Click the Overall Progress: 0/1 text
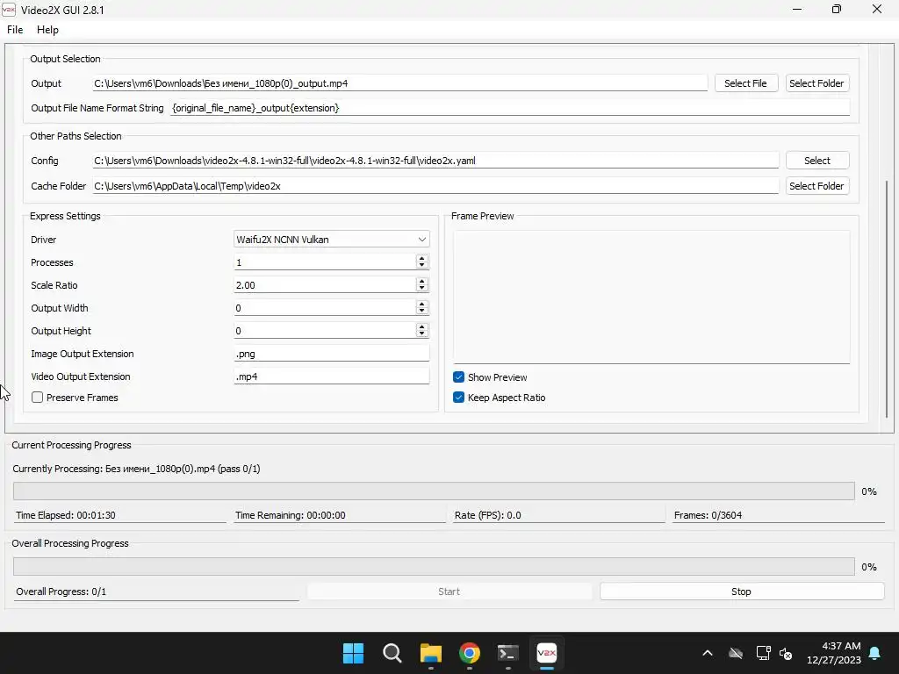Viewport: 899px width, 674px height. click(x=61, y=592)
